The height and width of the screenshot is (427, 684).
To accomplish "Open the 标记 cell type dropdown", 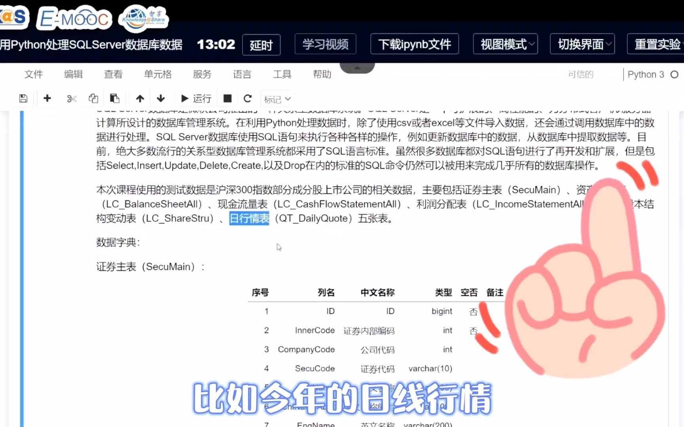I will pyautogui.click(x=277, y=99).
